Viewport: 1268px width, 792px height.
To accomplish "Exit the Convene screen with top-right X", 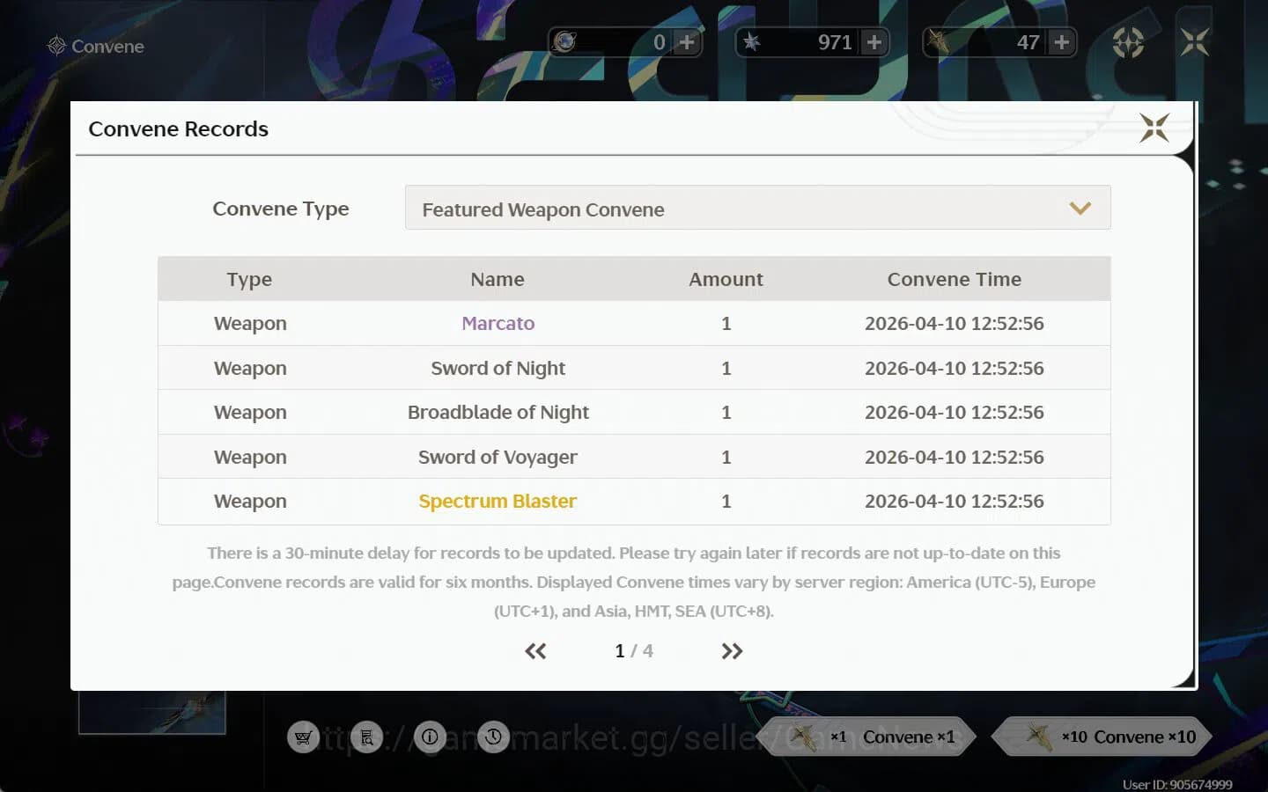I will [1195, 42].
